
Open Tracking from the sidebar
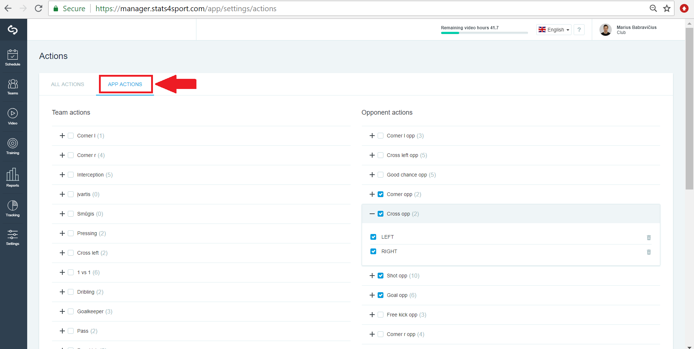coord(13,209)
